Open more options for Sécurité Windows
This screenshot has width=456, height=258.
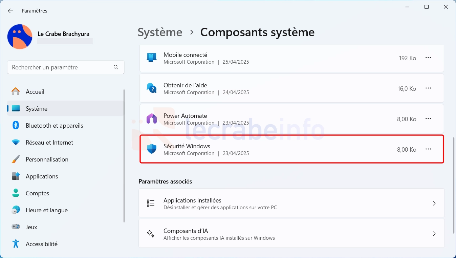428,149
